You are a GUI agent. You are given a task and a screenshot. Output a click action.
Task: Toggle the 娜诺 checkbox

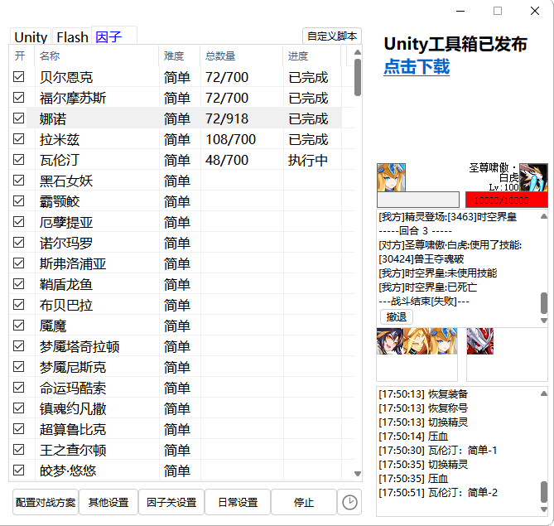[19, 118]
